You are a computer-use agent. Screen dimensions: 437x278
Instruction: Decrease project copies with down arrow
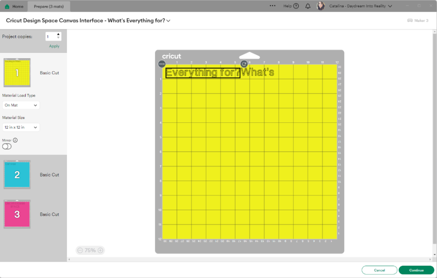(58, 38)
